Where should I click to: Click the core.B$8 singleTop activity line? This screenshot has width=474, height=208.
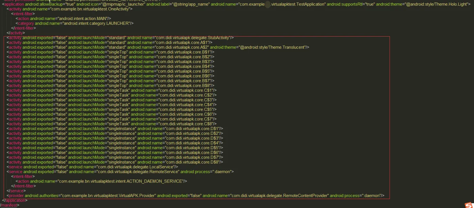coord(110,85)
